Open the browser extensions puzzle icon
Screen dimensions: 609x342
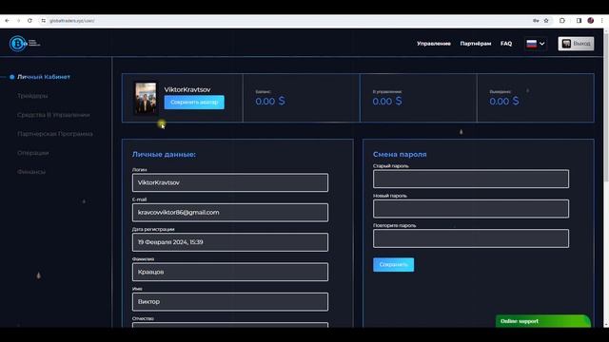click(x=562, y=21)
